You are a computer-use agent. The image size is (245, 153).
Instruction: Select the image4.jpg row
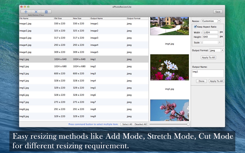[x=84, y=45]
